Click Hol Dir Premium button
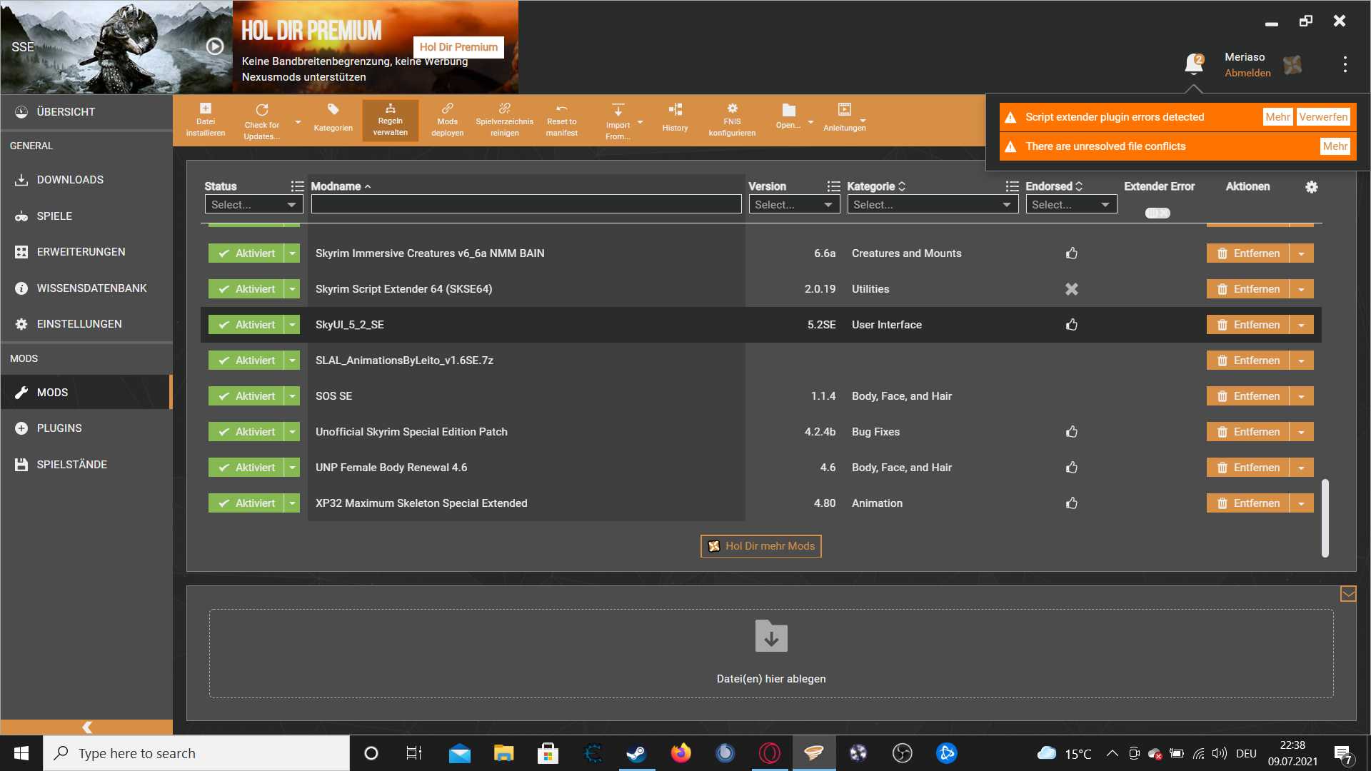This screenshot has width=1371, height=771. pyautogui.click(x=458, y=47)
